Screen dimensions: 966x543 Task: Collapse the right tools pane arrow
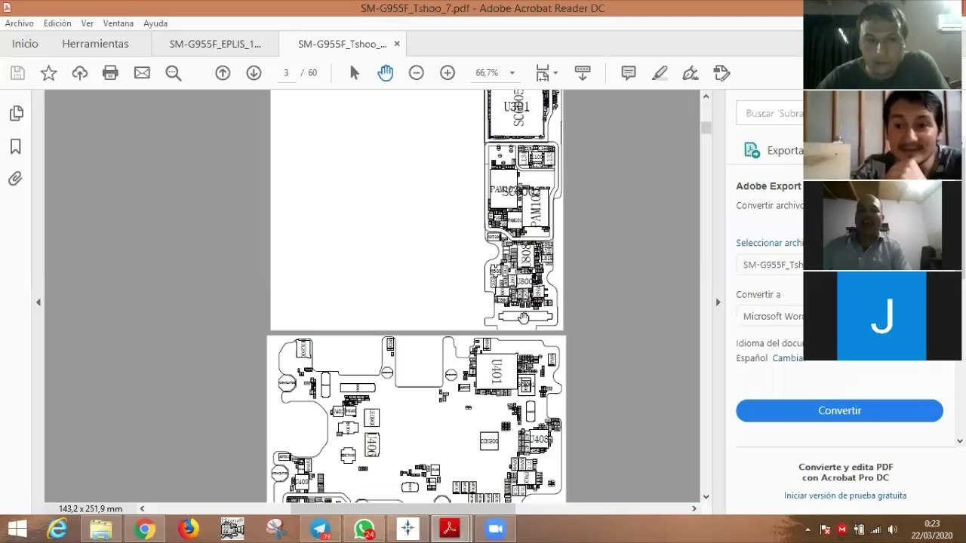pos(718,302)
